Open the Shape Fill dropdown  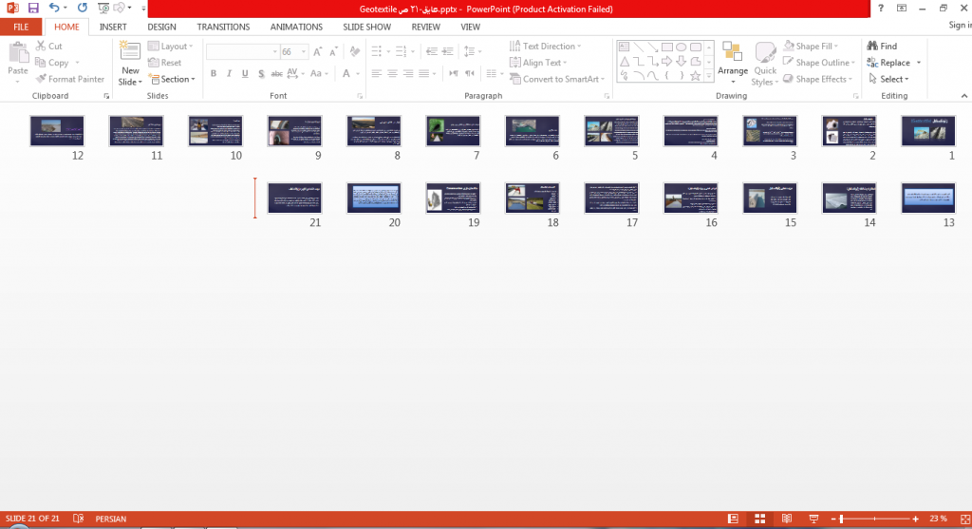pos(812,46)
